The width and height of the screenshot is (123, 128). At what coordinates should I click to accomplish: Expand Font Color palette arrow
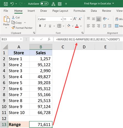pyautogui.click(x=81, y=26)
